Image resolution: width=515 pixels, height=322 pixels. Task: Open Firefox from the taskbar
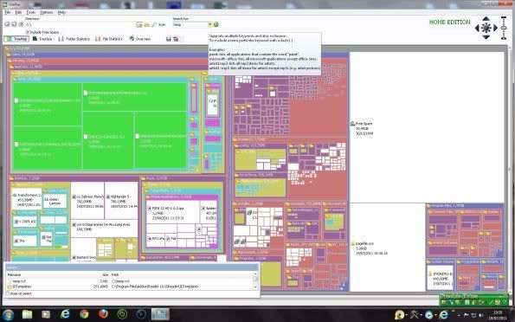[x=104, y=314]
